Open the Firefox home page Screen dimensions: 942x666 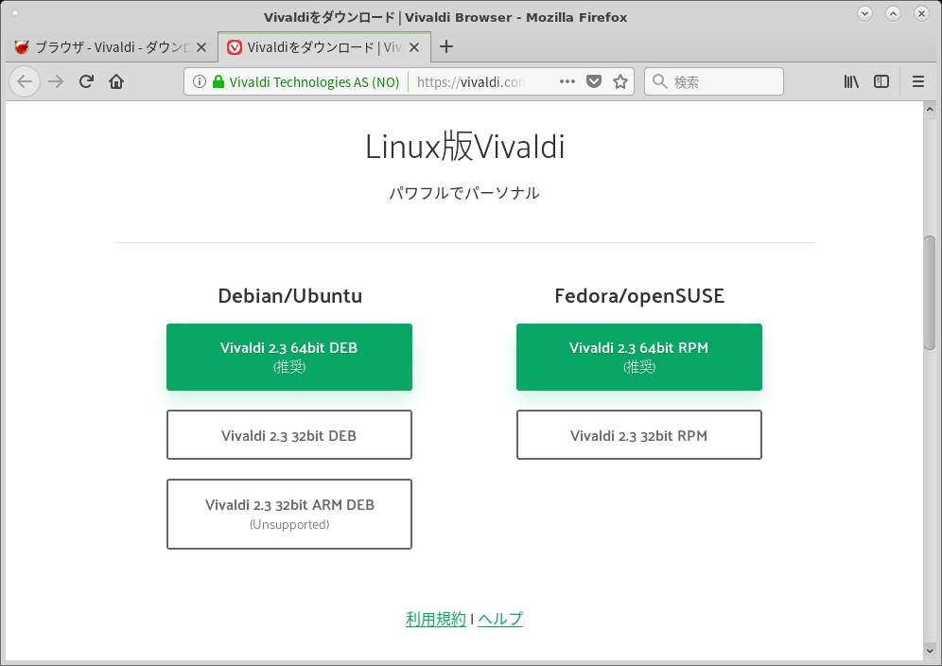116,81
